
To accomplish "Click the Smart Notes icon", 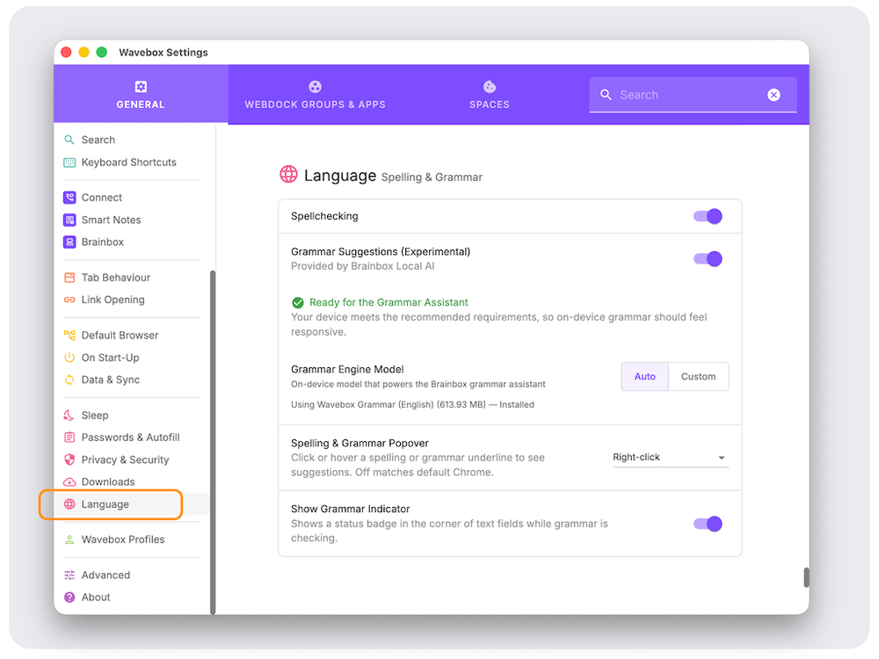I will pyautogui.click(x=69, y=220).
